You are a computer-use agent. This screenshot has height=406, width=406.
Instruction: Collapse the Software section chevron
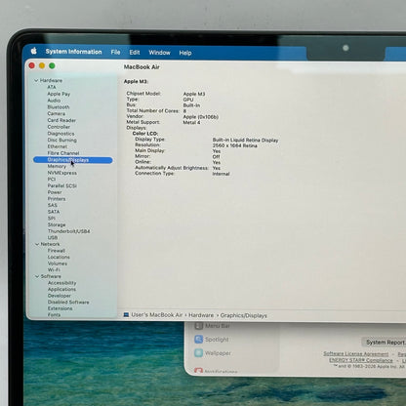tap(37, 276)
